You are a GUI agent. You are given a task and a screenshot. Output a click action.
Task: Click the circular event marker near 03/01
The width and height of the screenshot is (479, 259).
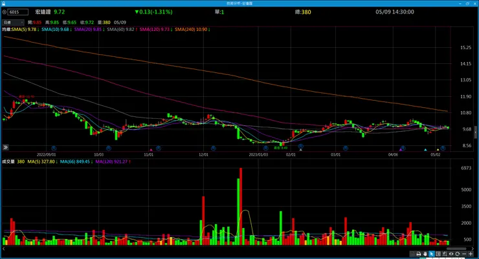346,148
